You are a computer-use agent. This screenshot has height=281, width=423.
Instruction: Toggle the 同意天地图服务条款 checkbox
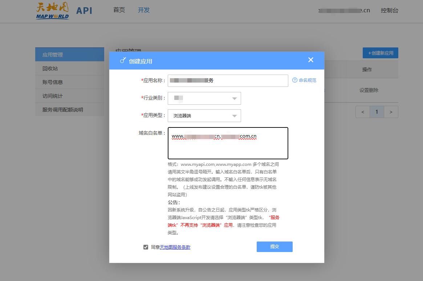coord(146,247)
